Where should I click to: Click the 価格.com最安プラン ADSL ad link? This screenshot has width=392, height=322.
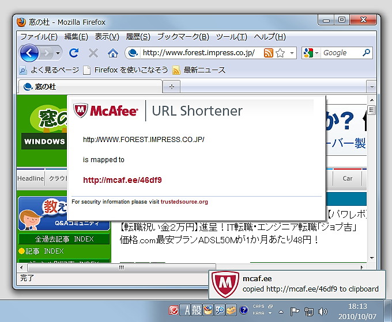(x=219, y=240)
